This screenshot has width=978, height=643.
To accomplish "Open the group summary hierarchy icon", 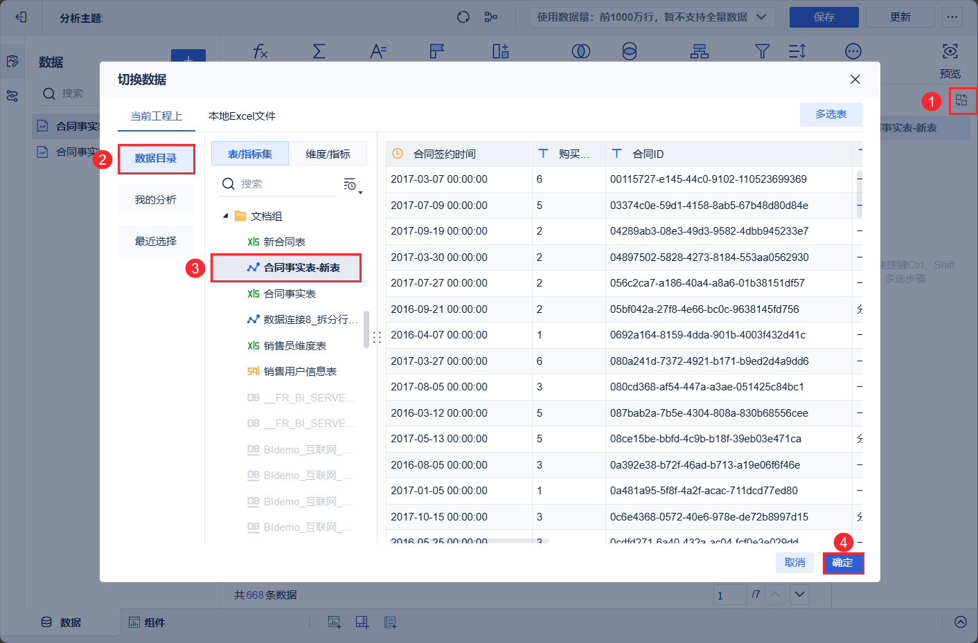I will coord(700,51).
